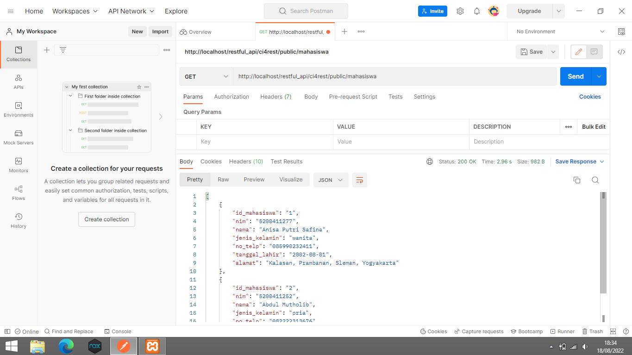Open the Cookies link beside request tabs
The height and width of the screenshot is (355, 632).
[x=590, y=97]
